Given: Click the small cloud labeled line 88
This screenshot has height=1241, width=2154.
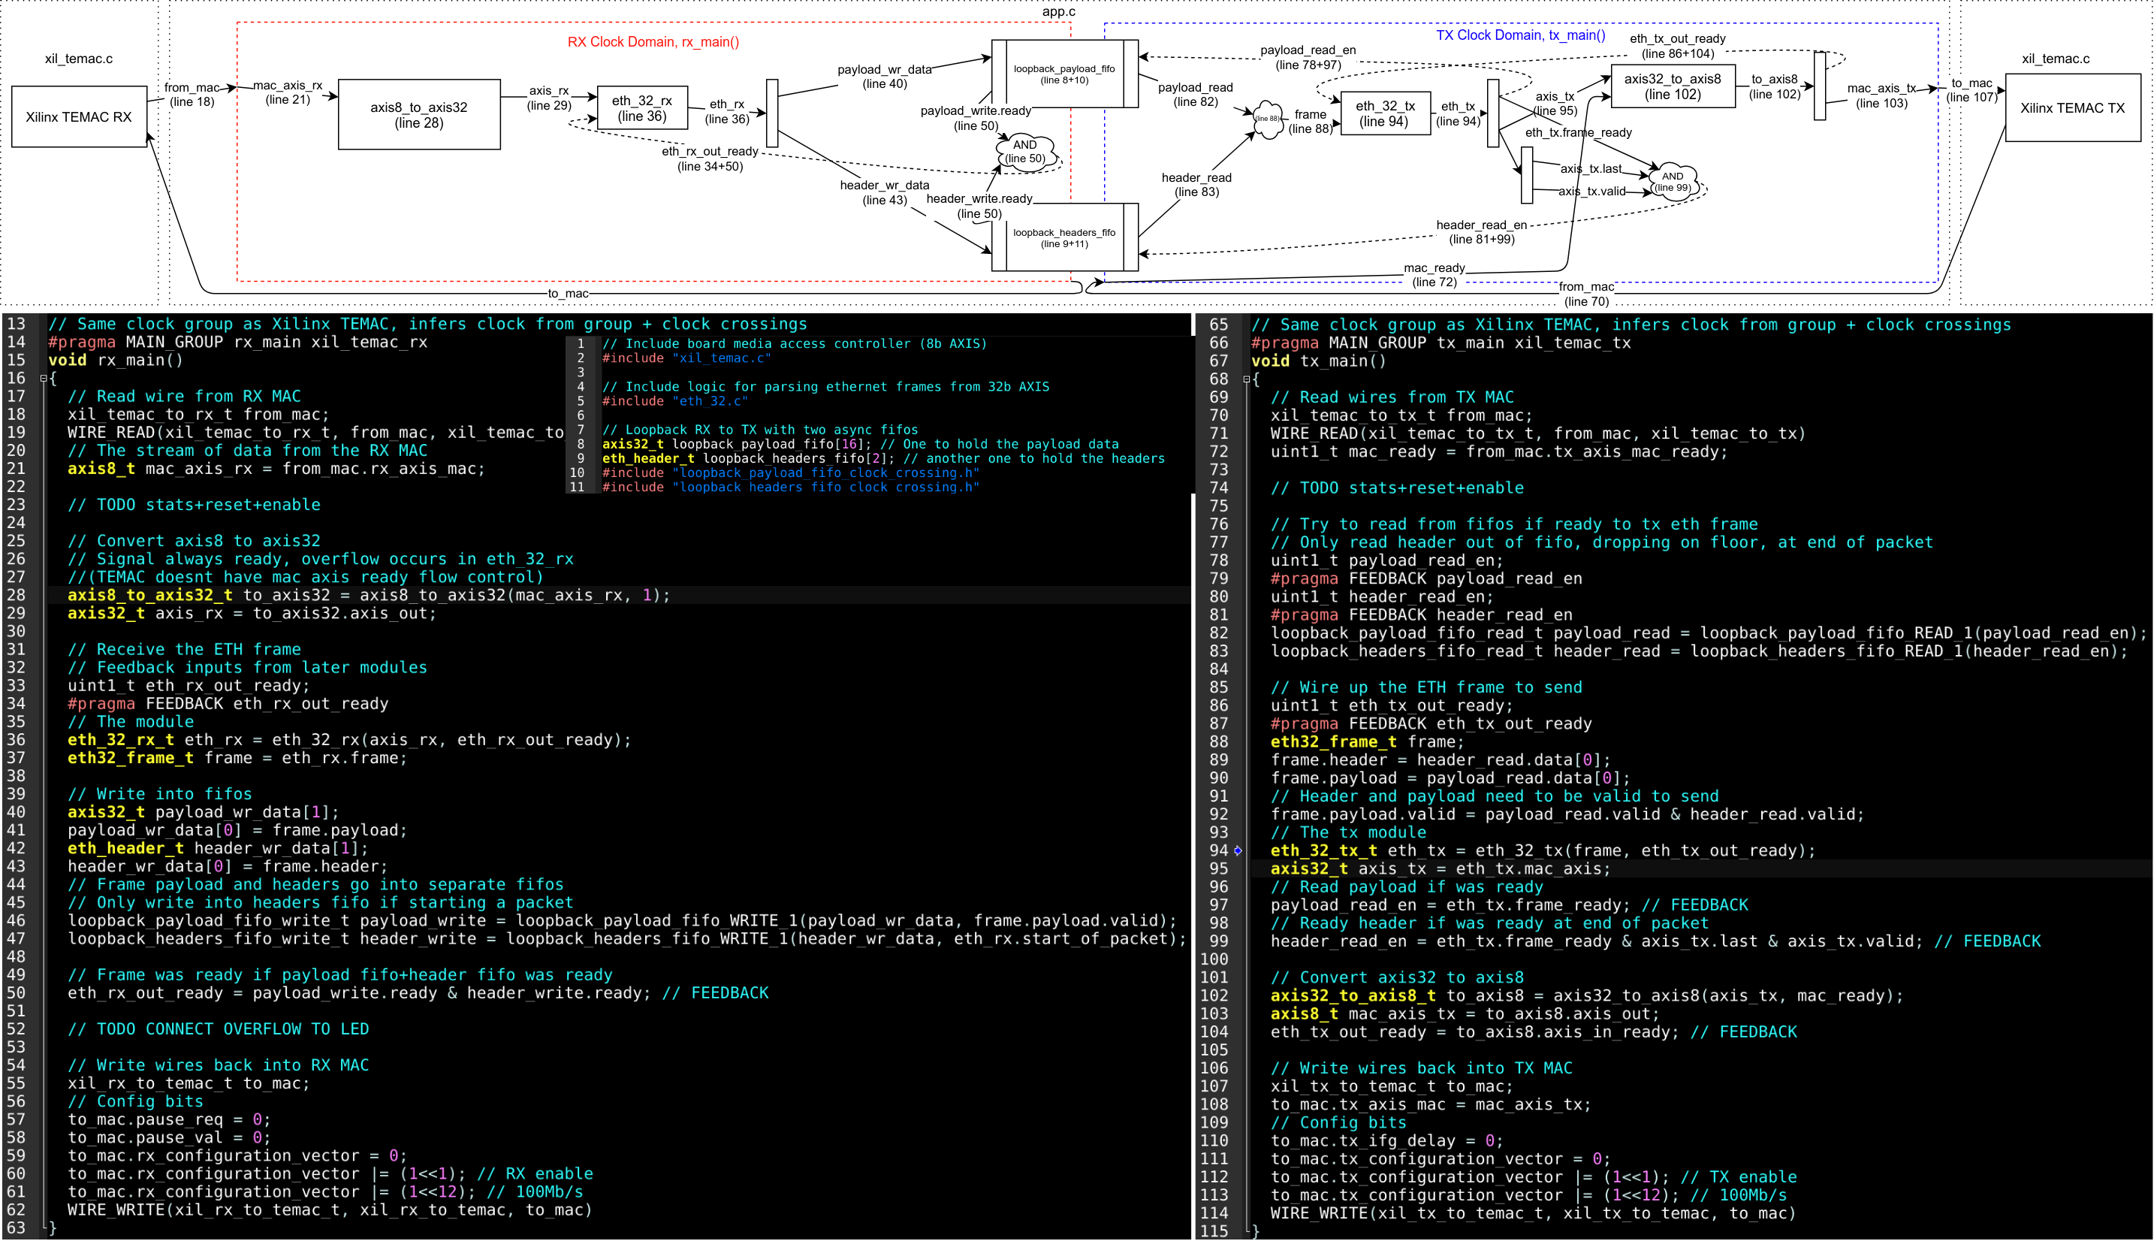Looking at the screenshot, I should [x=1267, y=119].
